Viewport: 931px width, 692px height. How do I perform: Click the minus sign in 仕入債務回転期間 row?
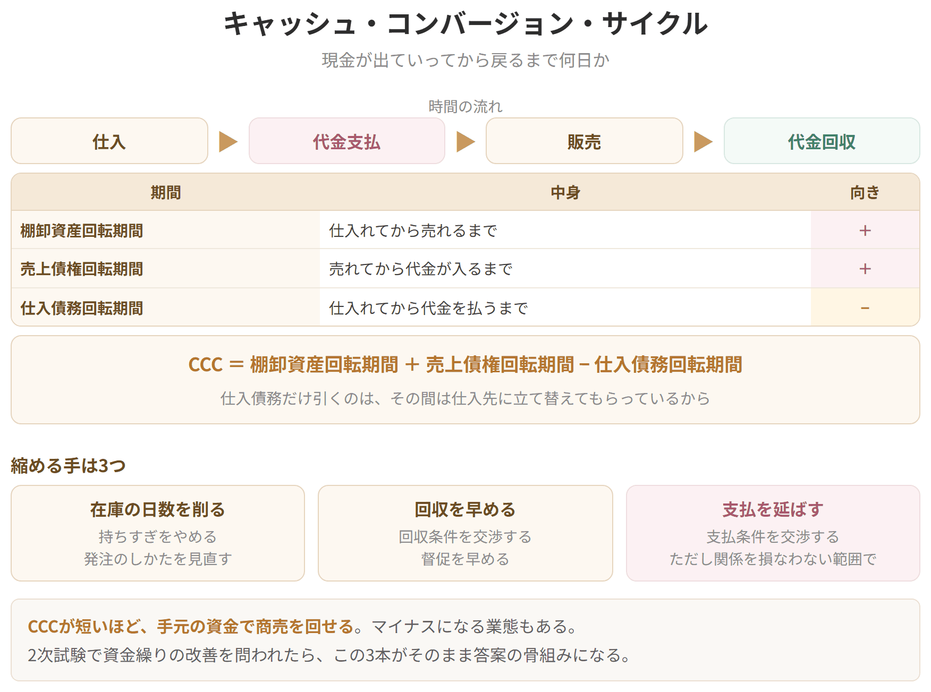865,308
